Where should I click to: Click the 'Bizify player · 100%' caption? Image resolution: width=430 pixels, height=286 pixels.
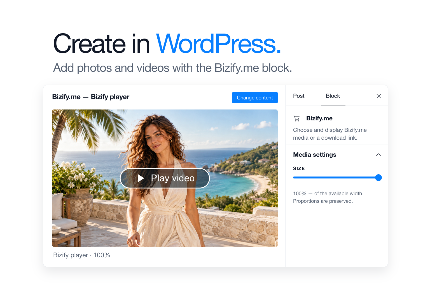82,255
